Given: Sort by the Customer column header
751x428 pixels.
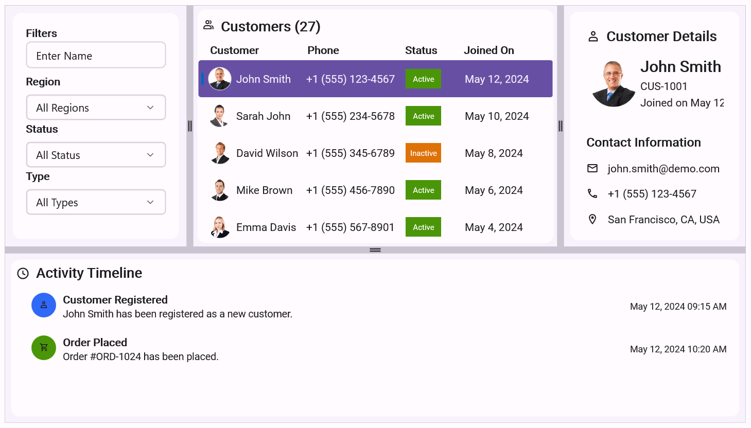Looking at the screenshot, I should [x=234, y=50].
